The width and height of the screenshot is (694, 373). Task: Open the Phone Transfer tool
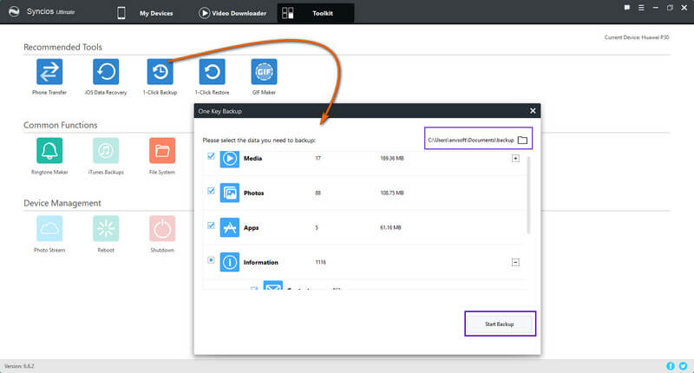coord(49,72)
